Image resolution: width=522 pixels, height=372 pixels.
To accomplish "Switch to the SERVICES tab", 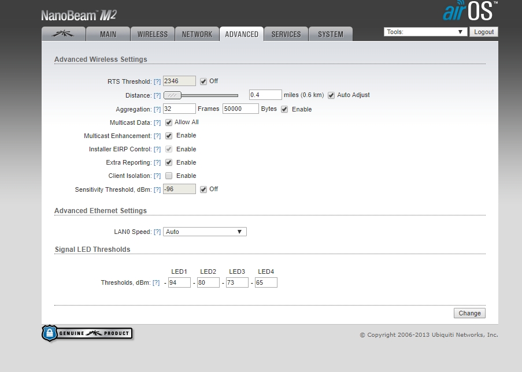I will click(x=286, y=34).
